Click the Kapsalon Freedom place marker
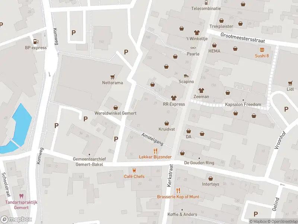Screen dimensions: 298x224 [243, 100]
